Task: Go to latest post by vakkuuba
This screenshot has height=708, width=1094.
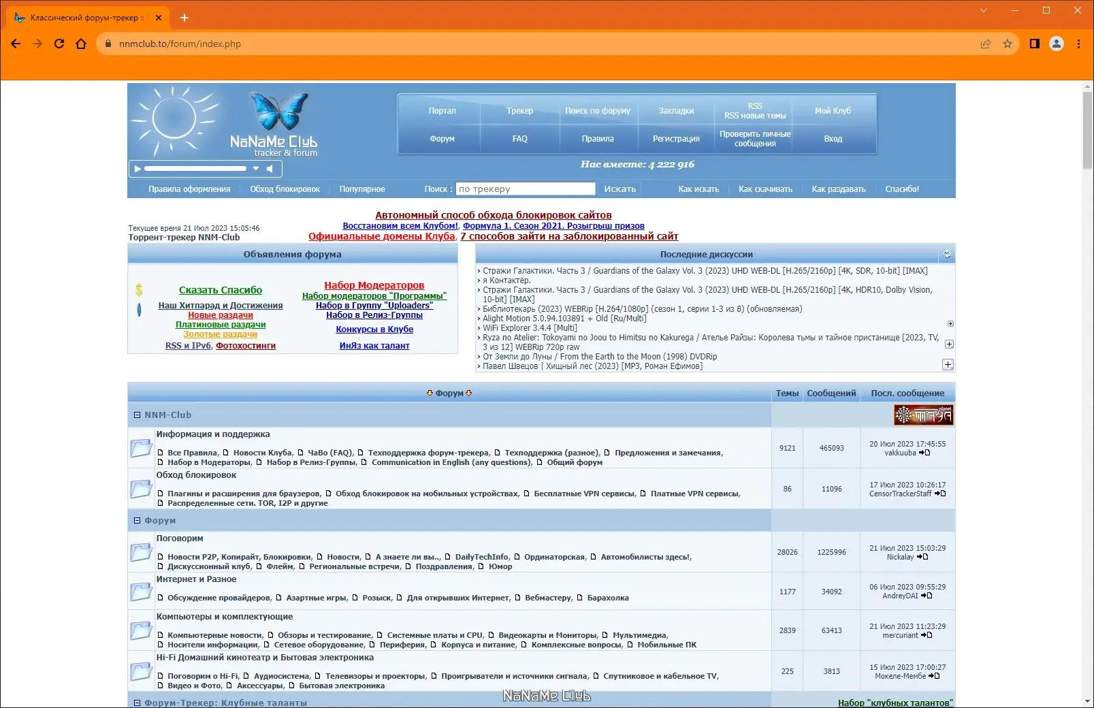Action: (x=924, y=453)
